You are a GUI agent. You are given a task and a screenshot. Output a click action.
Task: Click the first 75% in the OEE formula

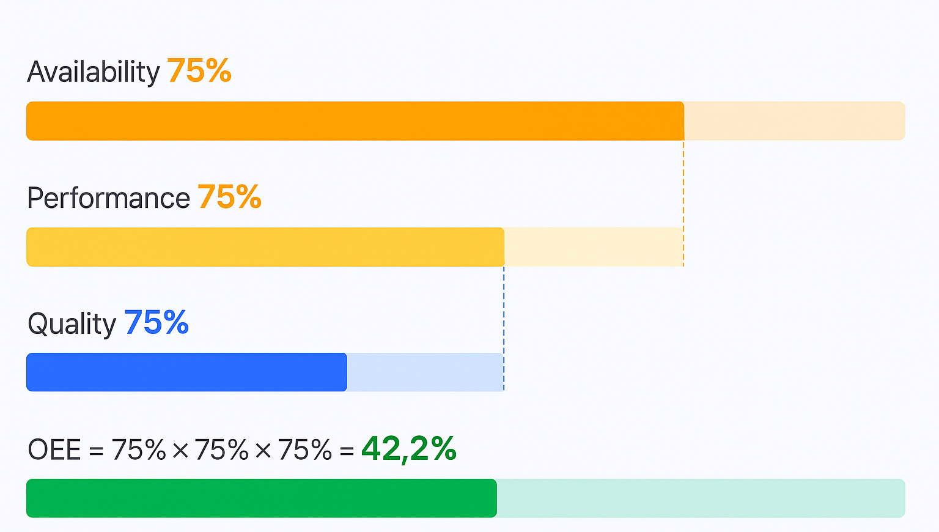click(139, 450)
